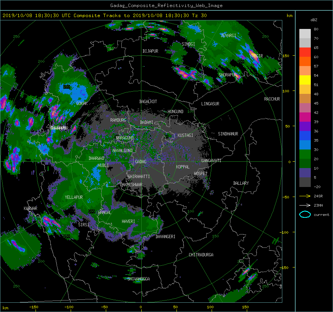Click the NAVALGUND city label
Viewport: 333px width, 312px height.
(122, 151)
